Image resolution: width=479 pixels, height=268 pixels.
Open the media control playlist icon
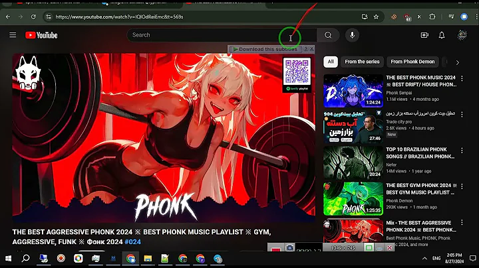tap(451, 17)
